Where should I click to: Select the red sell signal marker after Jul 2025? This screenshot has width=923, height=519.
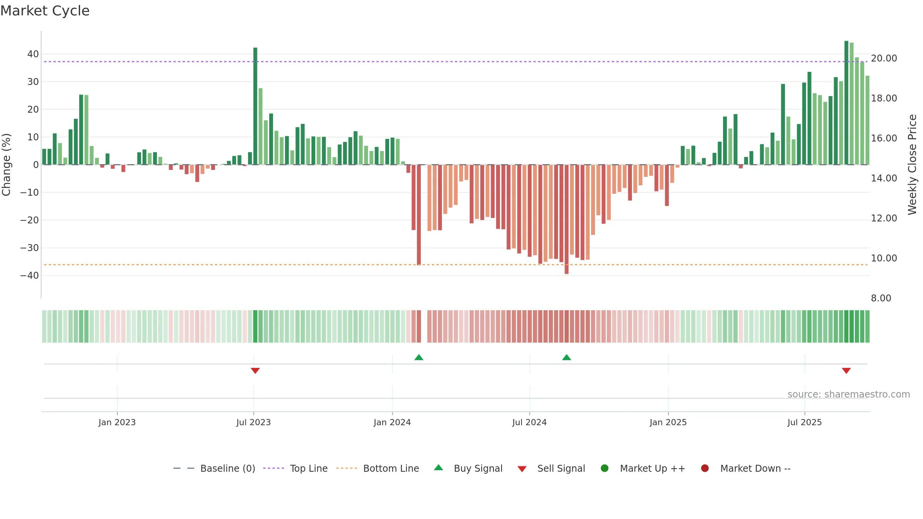846,371
